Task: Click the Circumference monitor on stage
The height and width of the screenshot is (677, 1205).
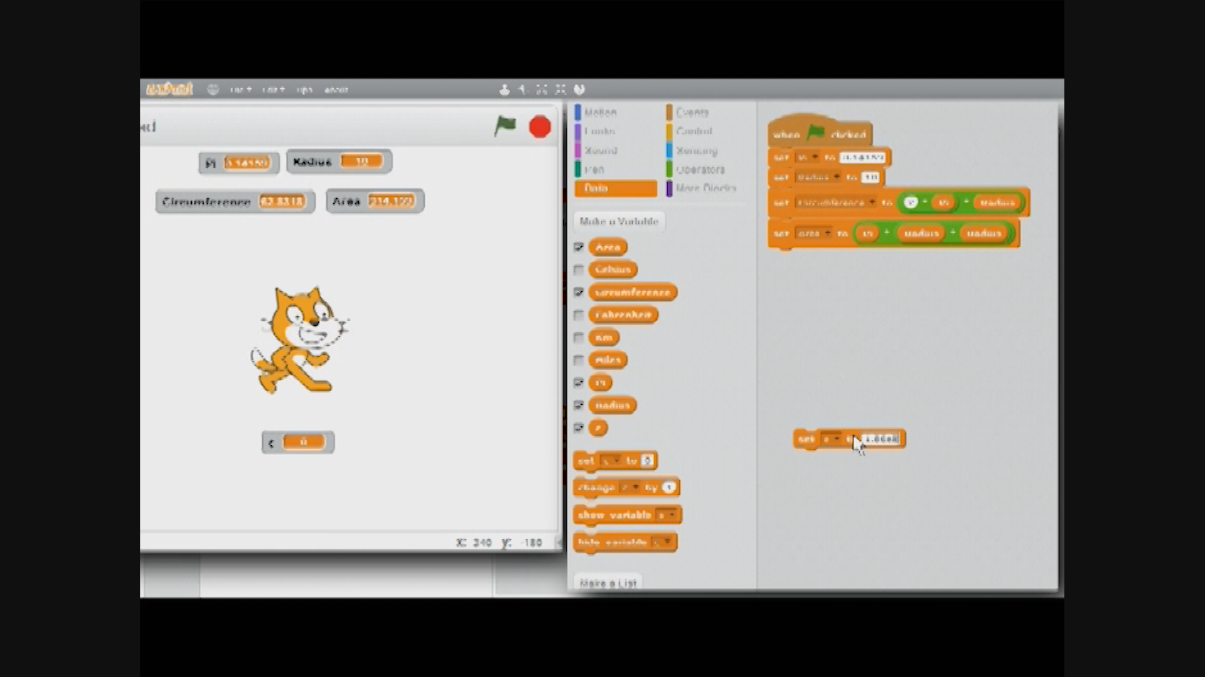Action: (235, 201)
